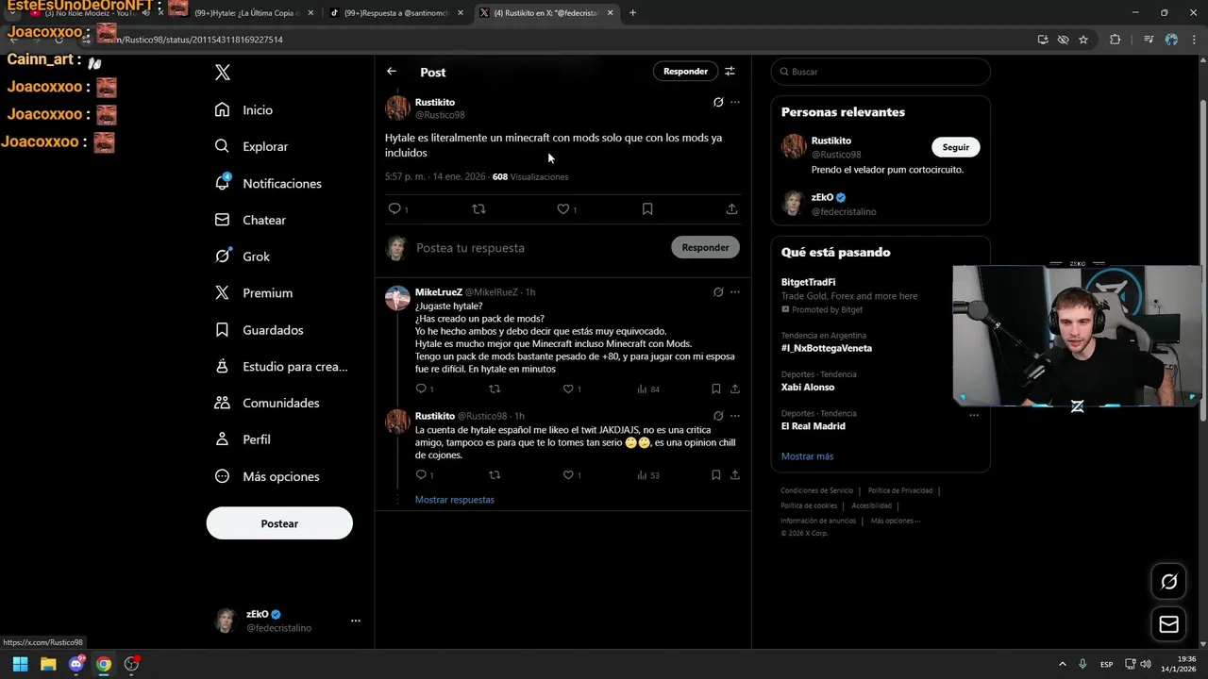Open Condiciones de Servicio link
1208x679 pixels.
(816, 490)
